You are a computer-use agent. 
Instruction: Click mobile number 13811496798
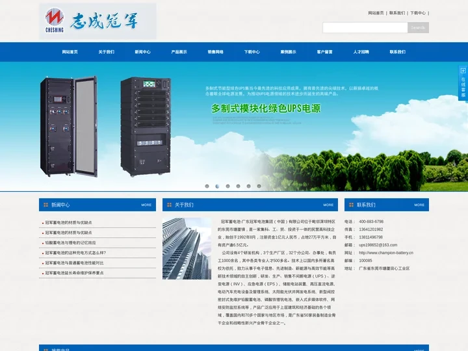pos(370,237)
